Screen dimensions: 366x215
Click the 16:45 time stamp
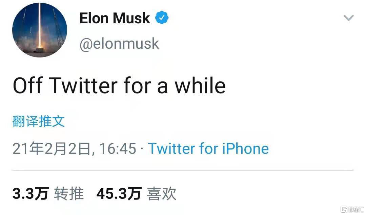[x=118, y=149]
